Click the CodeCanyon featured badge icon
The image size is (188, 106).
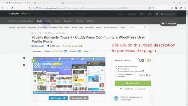click(116, 98)
